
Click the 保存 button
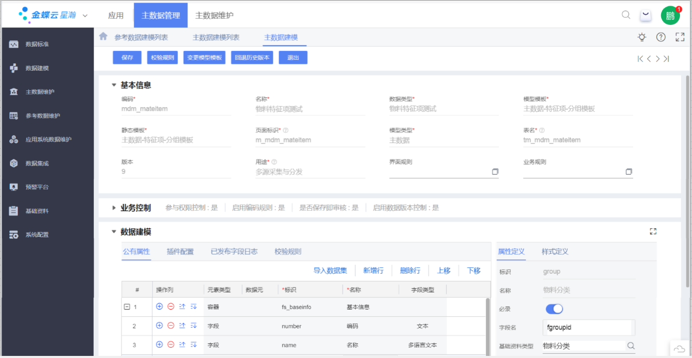127,58
